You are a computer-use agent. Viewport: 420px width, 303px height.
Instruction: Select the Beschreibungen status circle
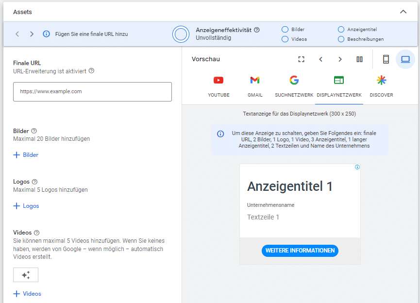(341, 39)
